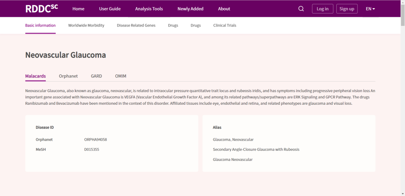Open the User Guide menu item

pos(109,9)
